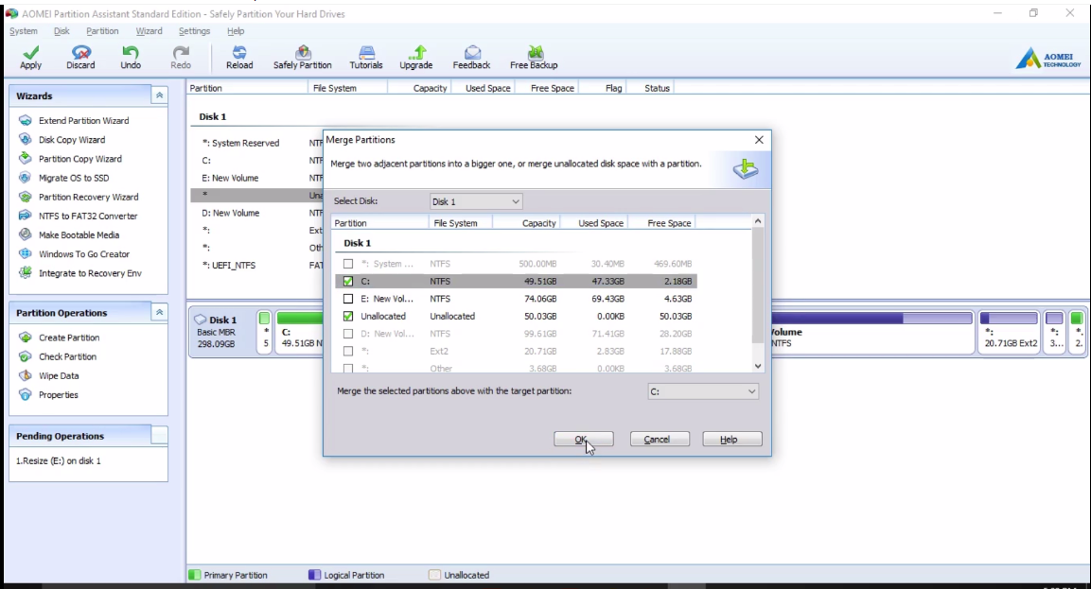Launch the Free Backup tool
Viewport: 1091px width, 589px height.
pyautogui.click(x=534, y=57)
